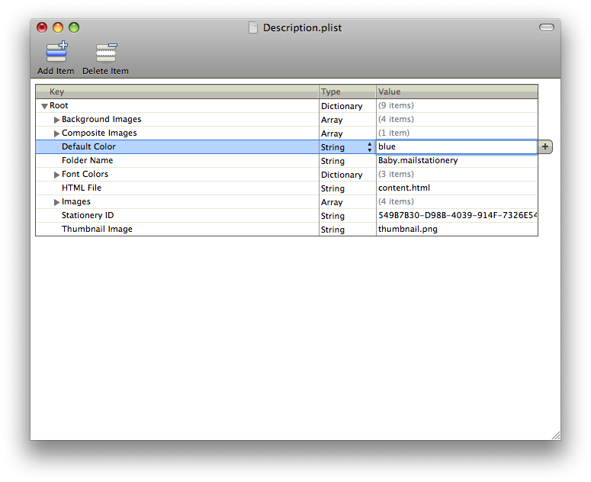Click the (9 items) value for Root
The height and width of the screenshot is (482, 591).
click(396, 105)
